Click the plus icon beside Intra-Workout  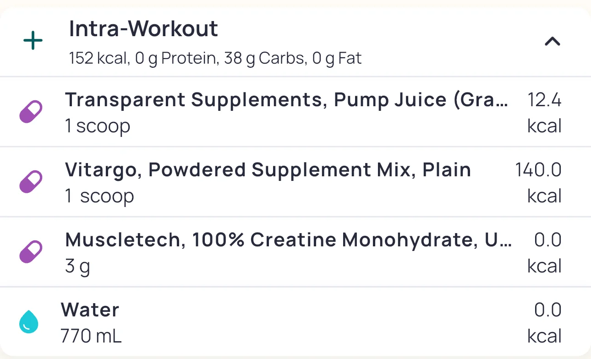(x=33, y=41)
